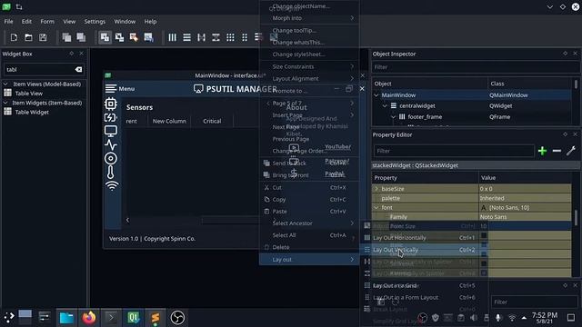Switch to Edit Buddies mode
582x327 pixels.
134,37
